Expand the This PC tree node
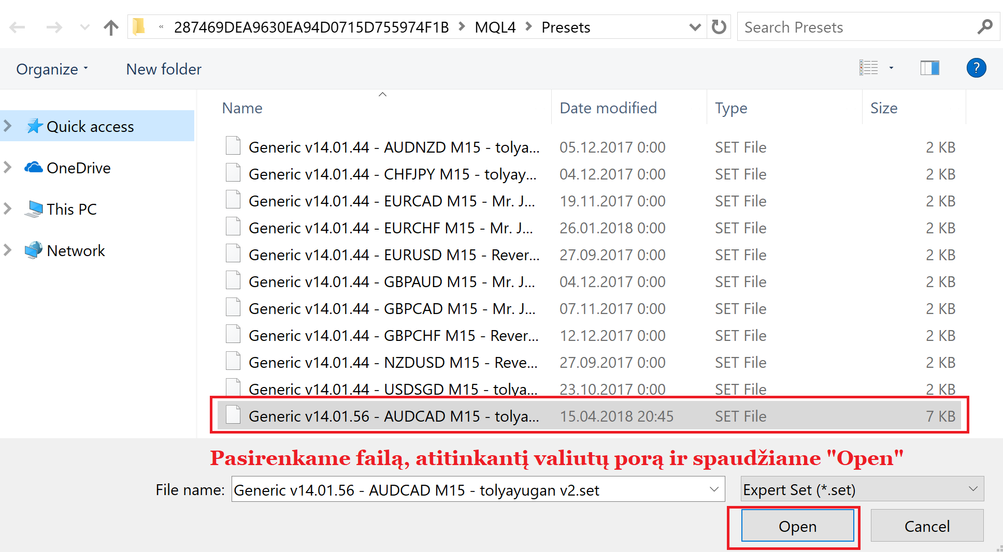The height and width of the screenshot is (552, 1003). click(8, 208)
